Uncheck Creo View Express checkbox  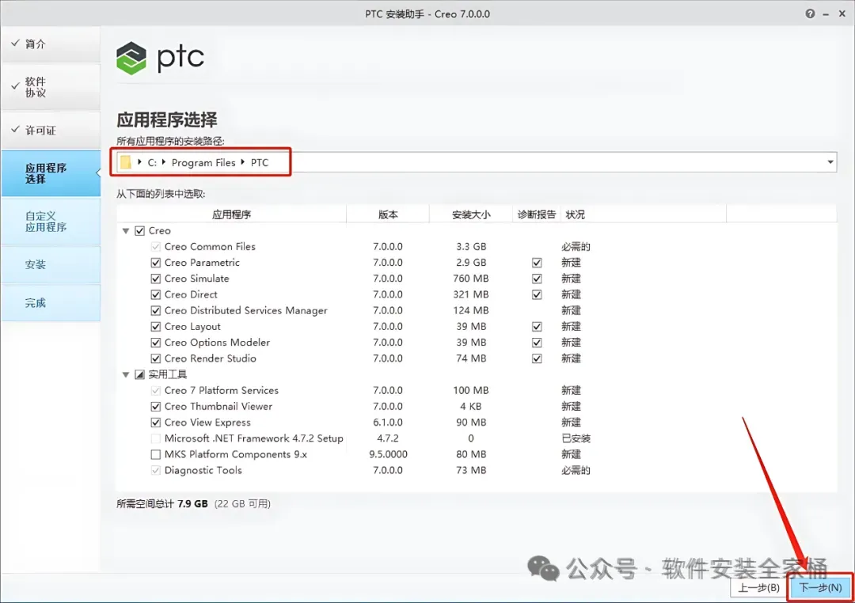coord(155,423)
